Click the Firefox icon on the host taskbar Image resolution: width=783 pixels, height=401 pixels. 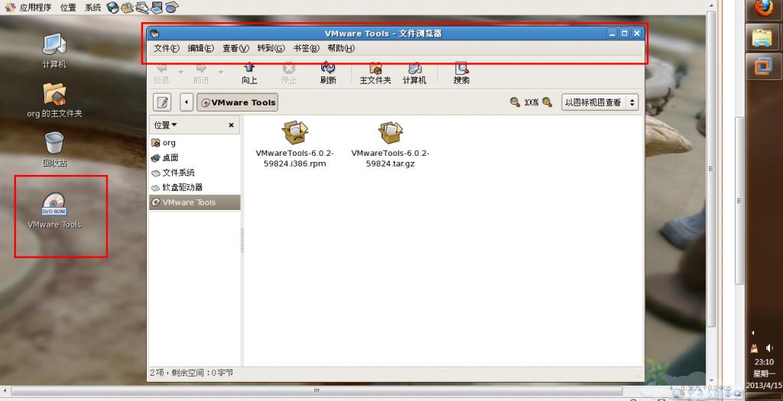click(x=764, y=8)
